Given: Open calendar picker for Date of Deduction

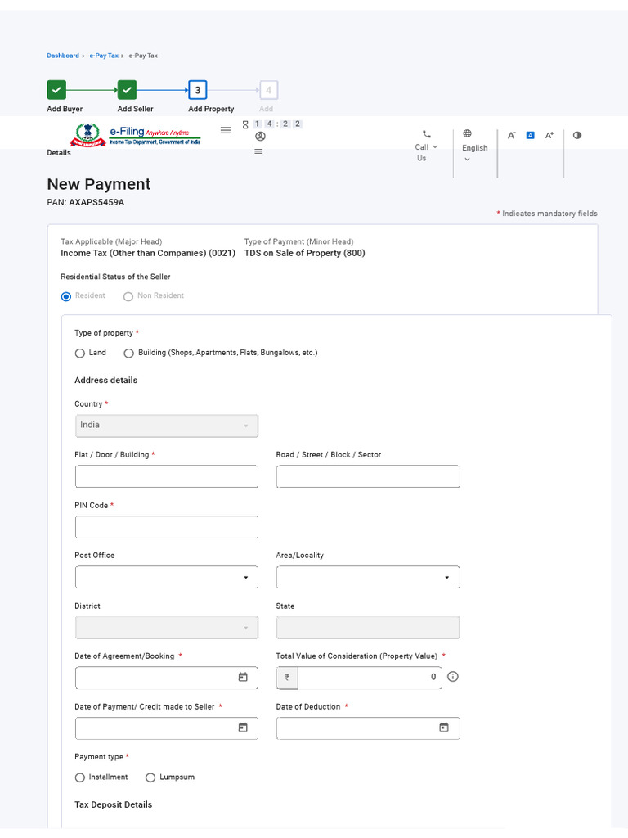Looking at the screenshot, I should click(444, 728).
